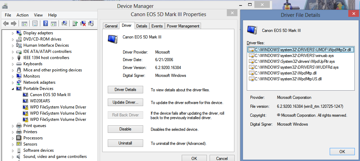Open Properties from the toolbar icon
The image size is (360, 161).
click(35, 24)
